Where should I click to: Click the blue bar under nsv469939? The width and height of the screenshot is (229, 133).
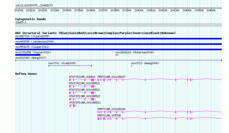pyautogui.click(x=118, y=44)
